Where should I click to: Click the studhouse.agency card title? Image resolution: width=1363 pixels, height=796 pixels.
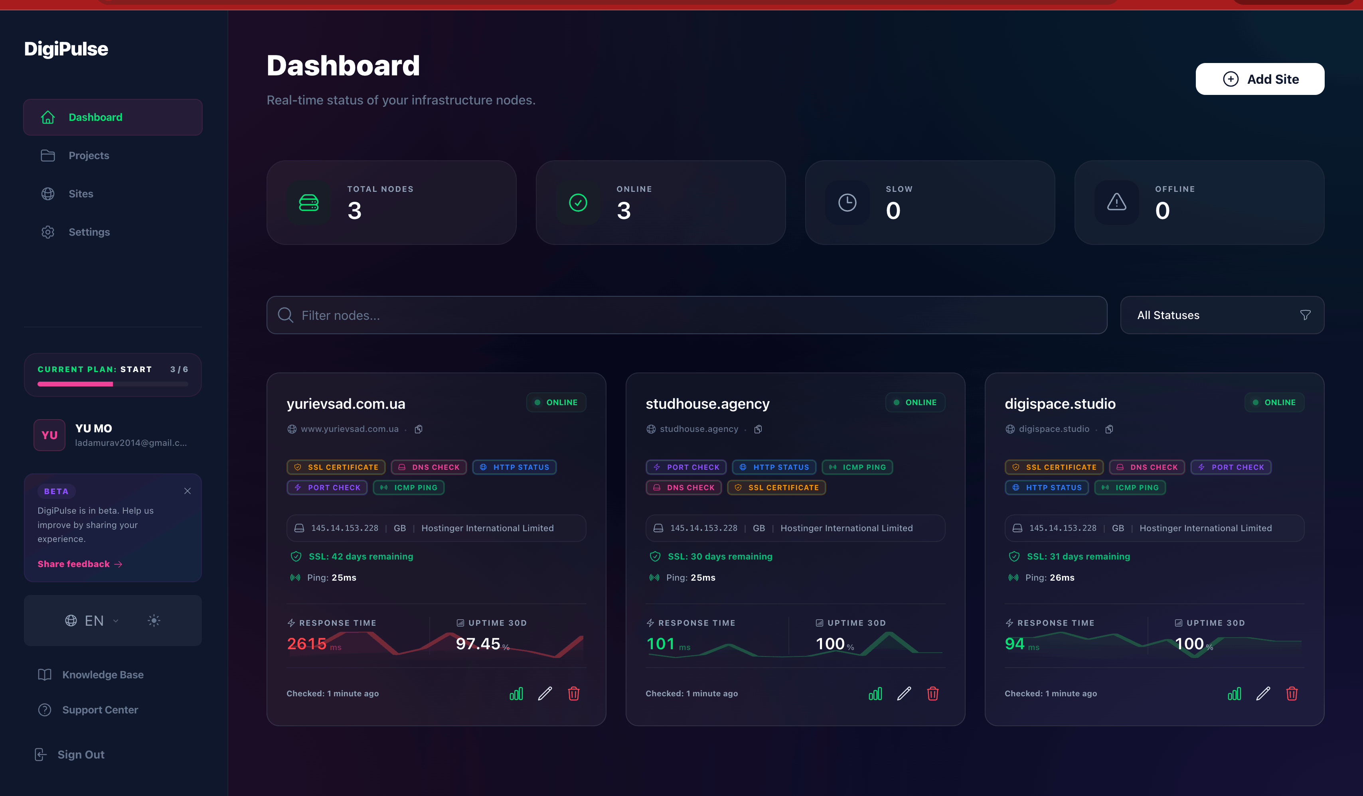tap(707, 404)
